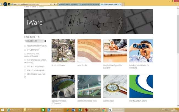Open Bentley DGN Reader binoculars thumbnail
This screenshot has width=179, height=112.
click(x=141, y=51)
